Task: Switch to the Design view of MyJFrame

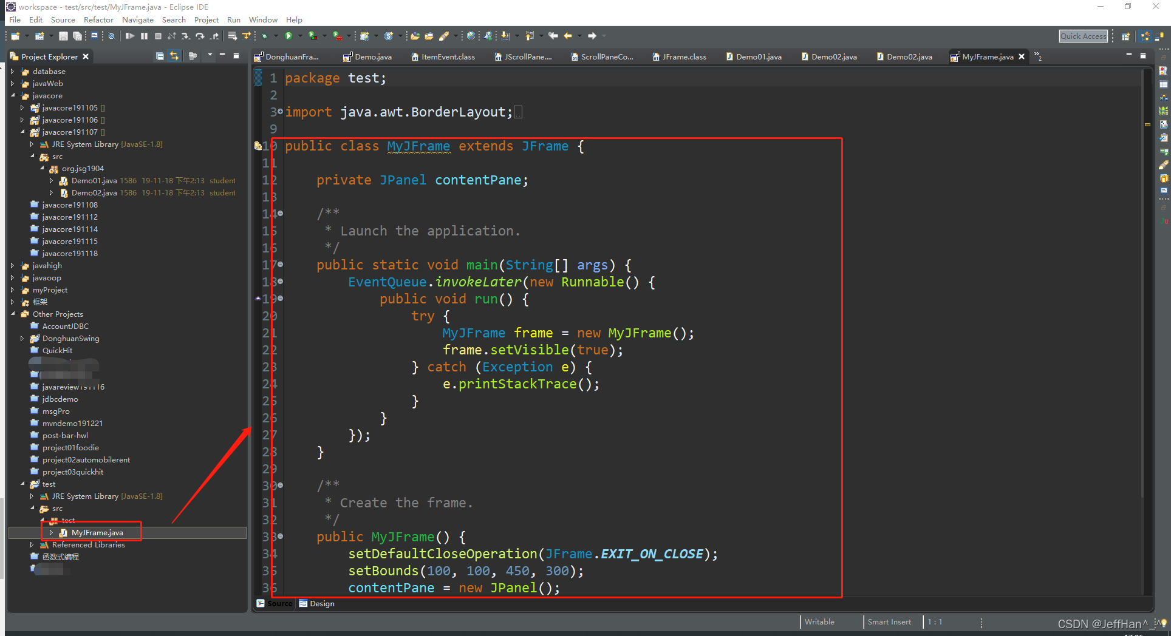Action: coord(316,603)
